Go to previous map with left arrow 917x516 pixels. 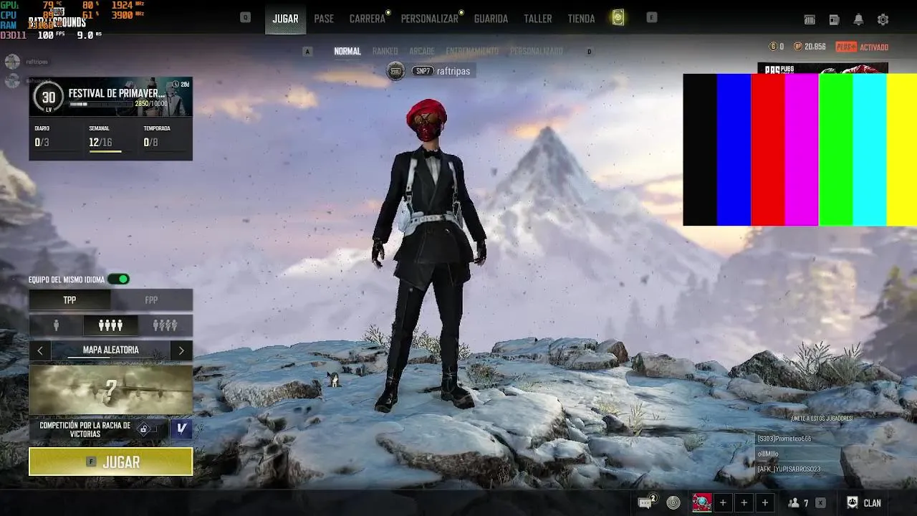tap(40, 350)
